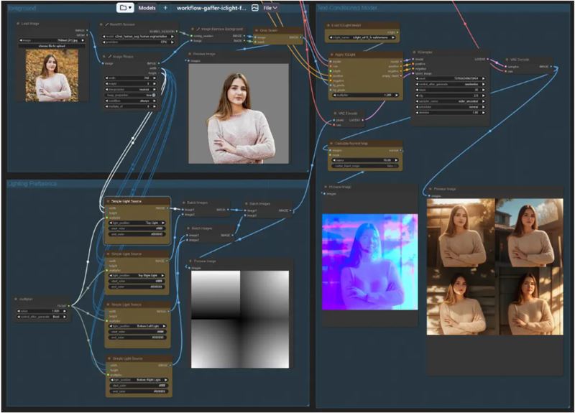Collapse the VAE Encode node dot
The height and width of the screenshot is (413, 575).
click(335, 113)
